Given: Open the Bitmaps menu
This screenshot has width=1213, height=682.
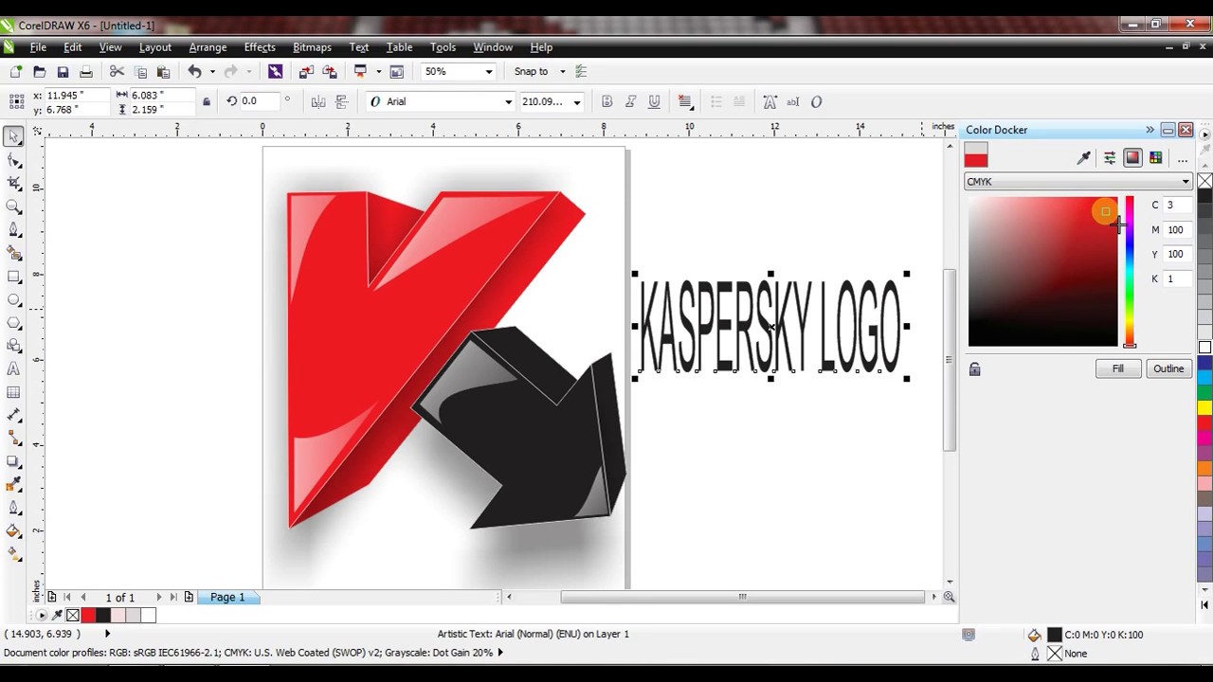Looking at the screenshot, I should click(312, 47).
